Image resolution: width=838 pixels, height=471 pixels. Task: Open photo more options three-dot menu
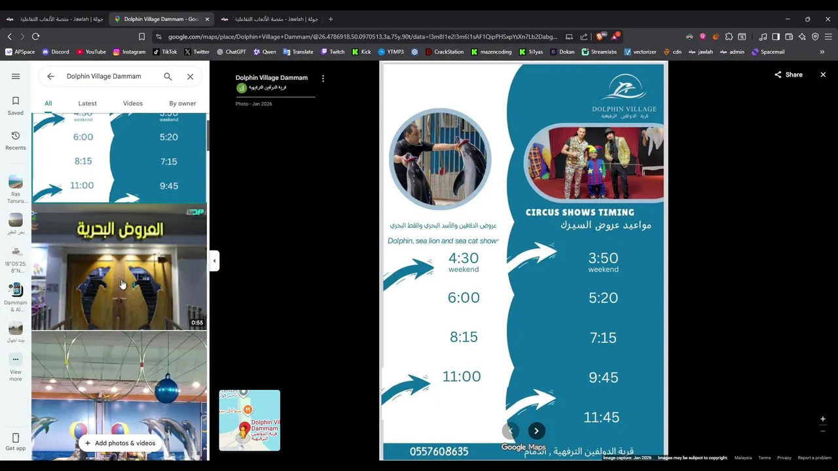point(323,78)
